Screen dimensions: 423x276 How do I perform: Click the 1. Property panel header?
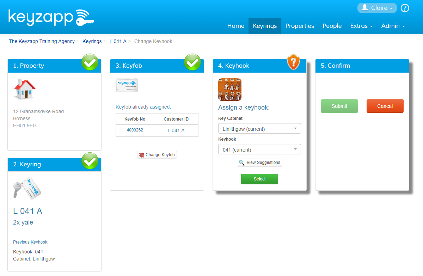pyautogui.click(x=54, y=66)
